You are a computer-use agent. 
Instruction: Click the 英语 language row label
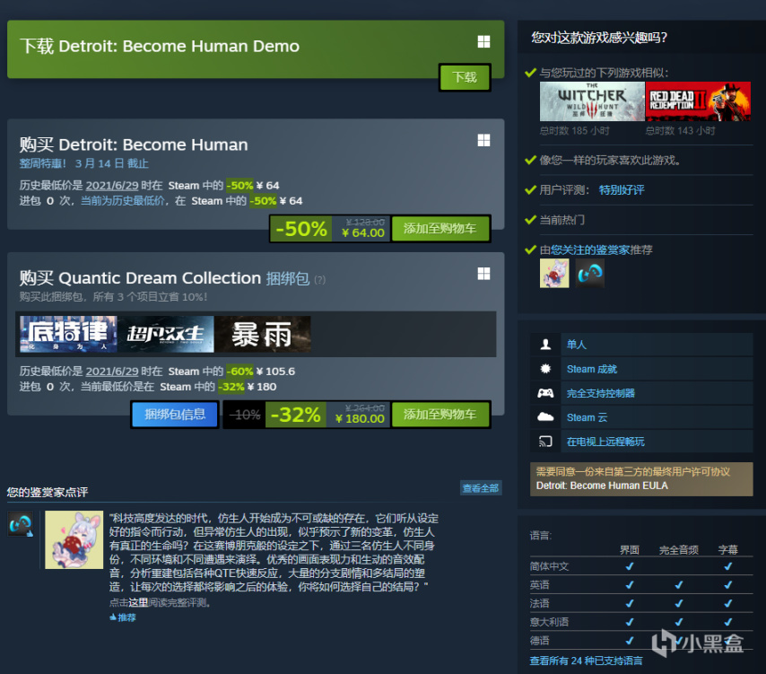click(539, 585)
